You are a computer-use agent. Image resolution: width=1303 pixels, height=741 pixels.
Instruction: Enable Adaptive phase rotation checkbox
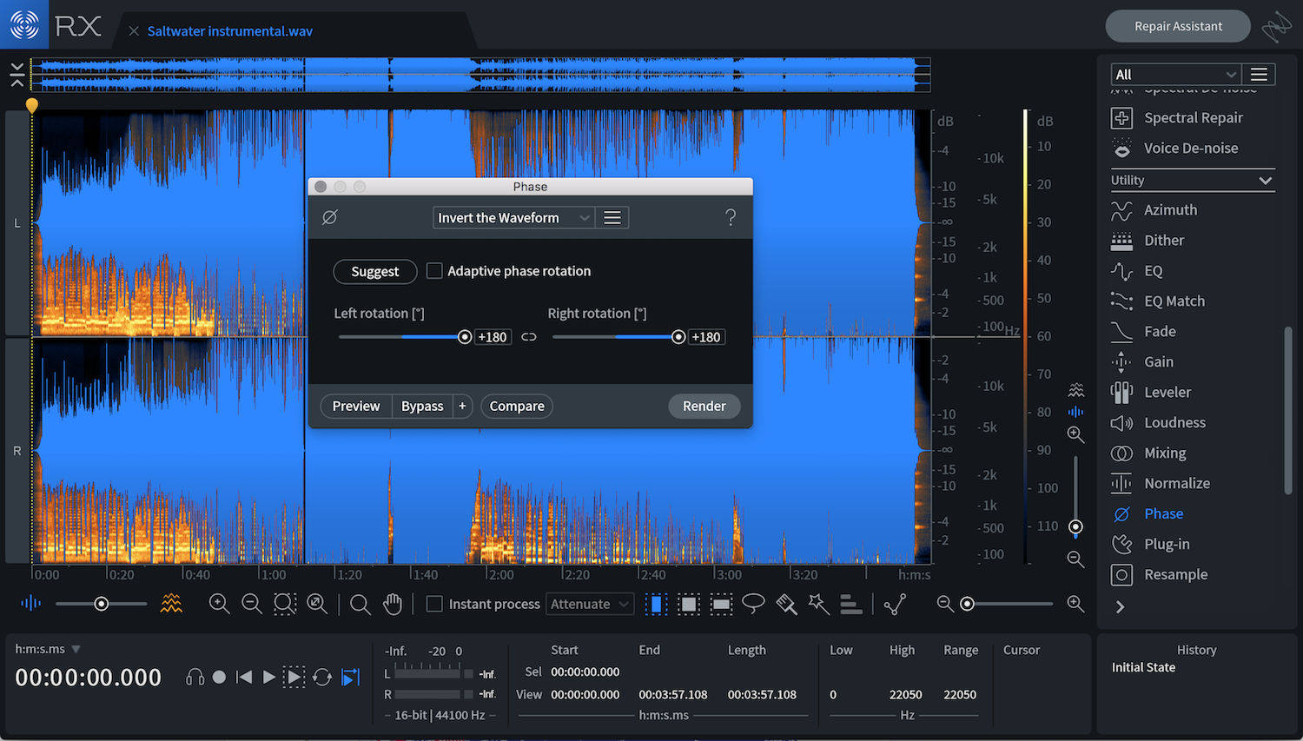coord(434,271)
